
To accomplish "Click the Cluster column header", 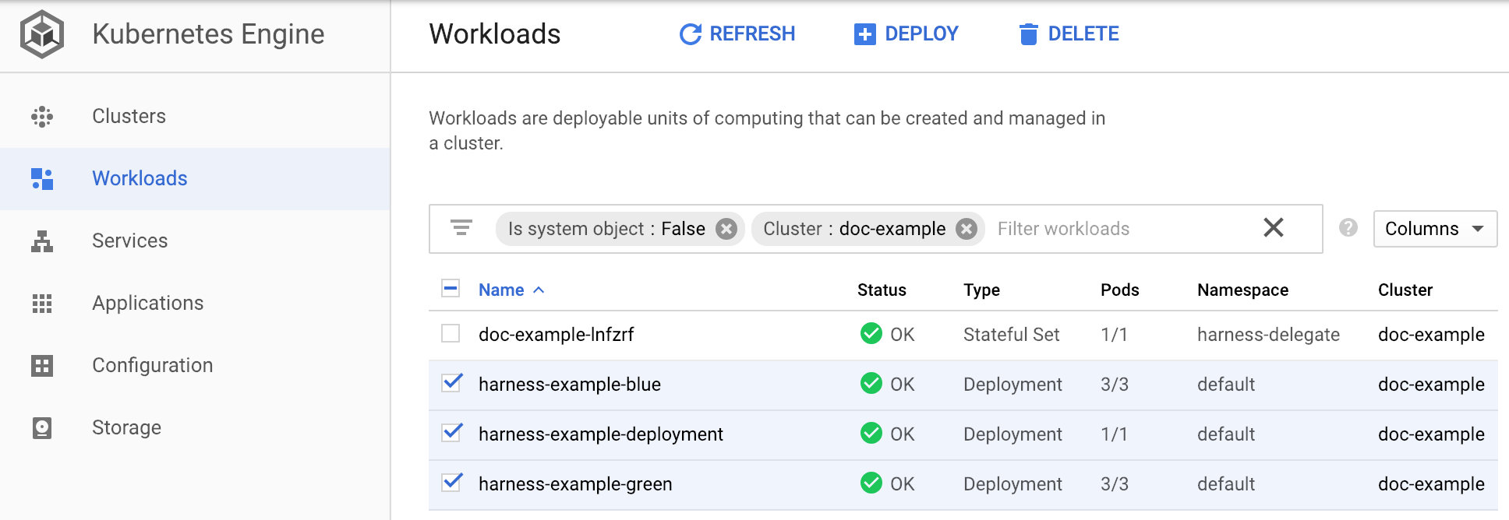I will 1405,290.
